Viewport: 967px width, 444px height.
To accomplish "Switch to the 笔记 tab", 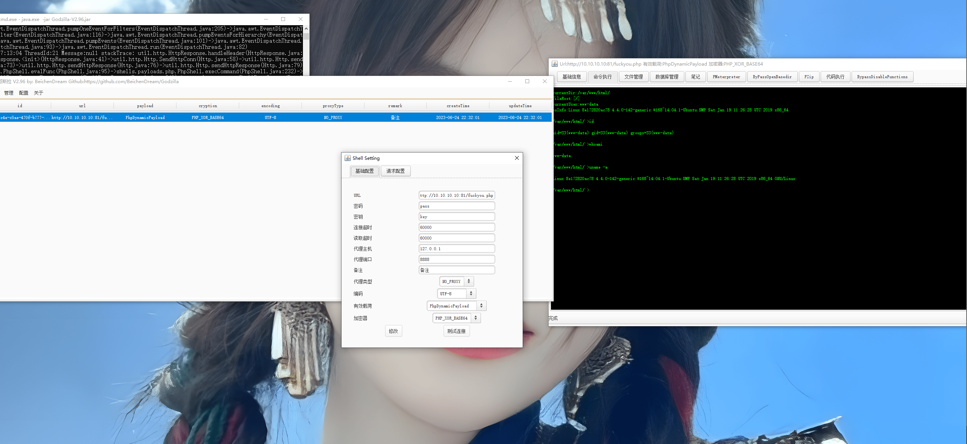I will 695,77.
